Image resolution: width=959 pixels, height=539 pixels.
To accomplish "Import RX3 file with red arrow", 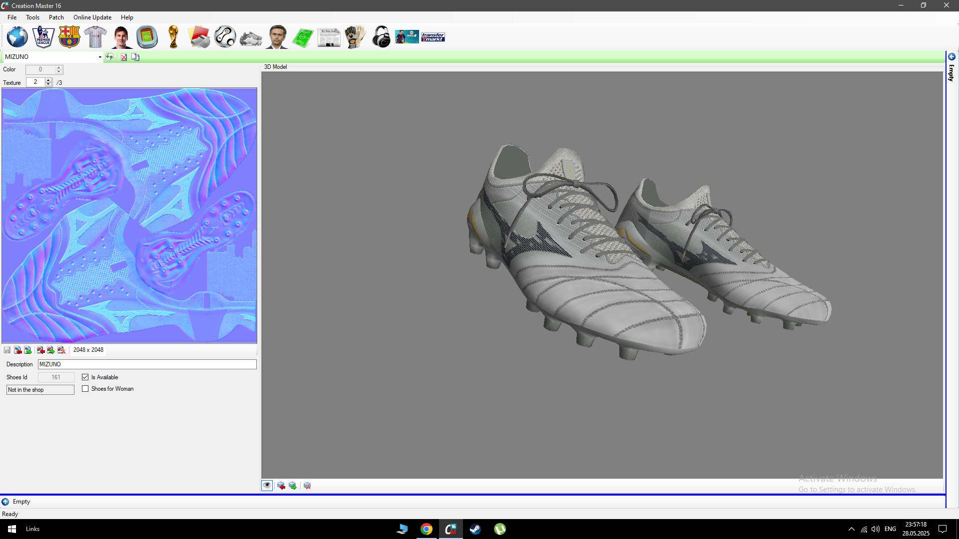I will coord(40,350).
